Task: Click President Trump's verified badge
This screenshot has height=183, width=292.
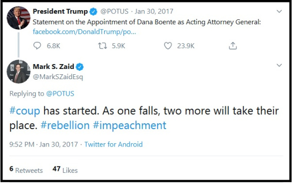Action: 93,12
